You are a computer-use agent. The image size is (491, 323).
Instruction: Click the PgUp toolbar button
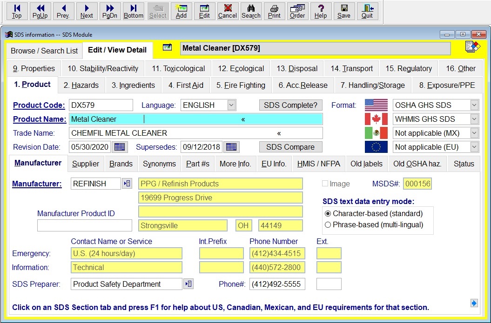(x=40, y=11)
